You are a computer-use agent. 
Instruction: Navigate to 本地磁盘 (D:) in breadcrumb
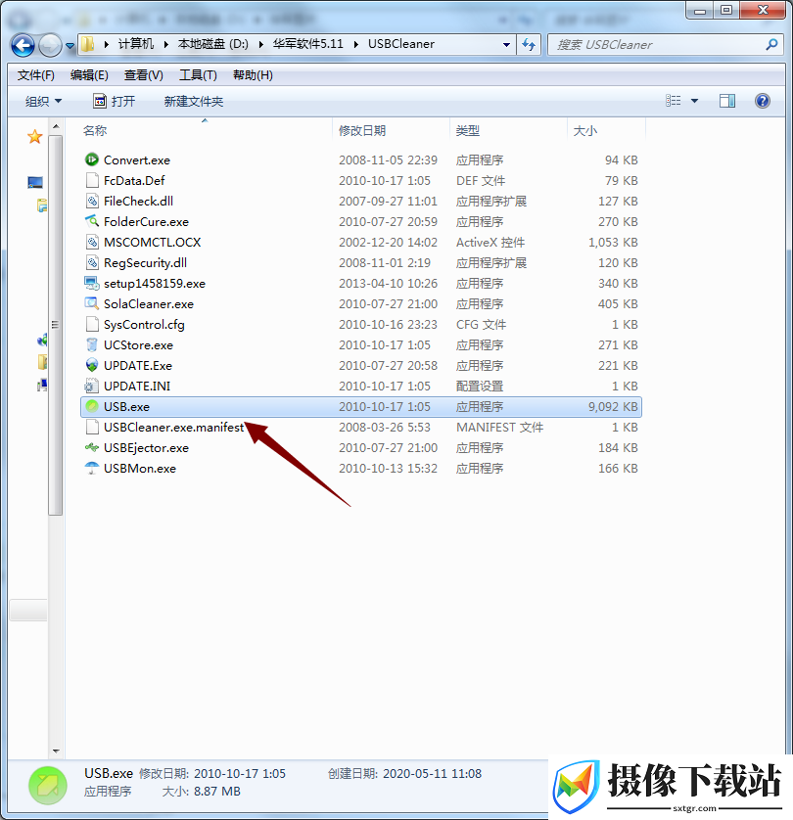(212, 44)
